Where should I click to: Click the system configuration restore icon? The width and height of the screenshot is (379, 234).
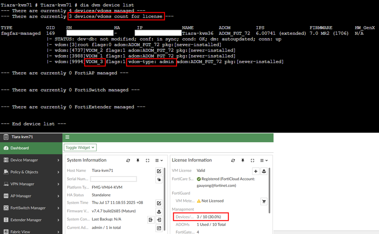pos(159,220)
